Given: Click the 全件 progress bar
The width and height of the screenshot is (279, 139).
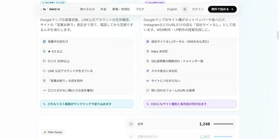Looking at the screenshot, I should (223, 124).
